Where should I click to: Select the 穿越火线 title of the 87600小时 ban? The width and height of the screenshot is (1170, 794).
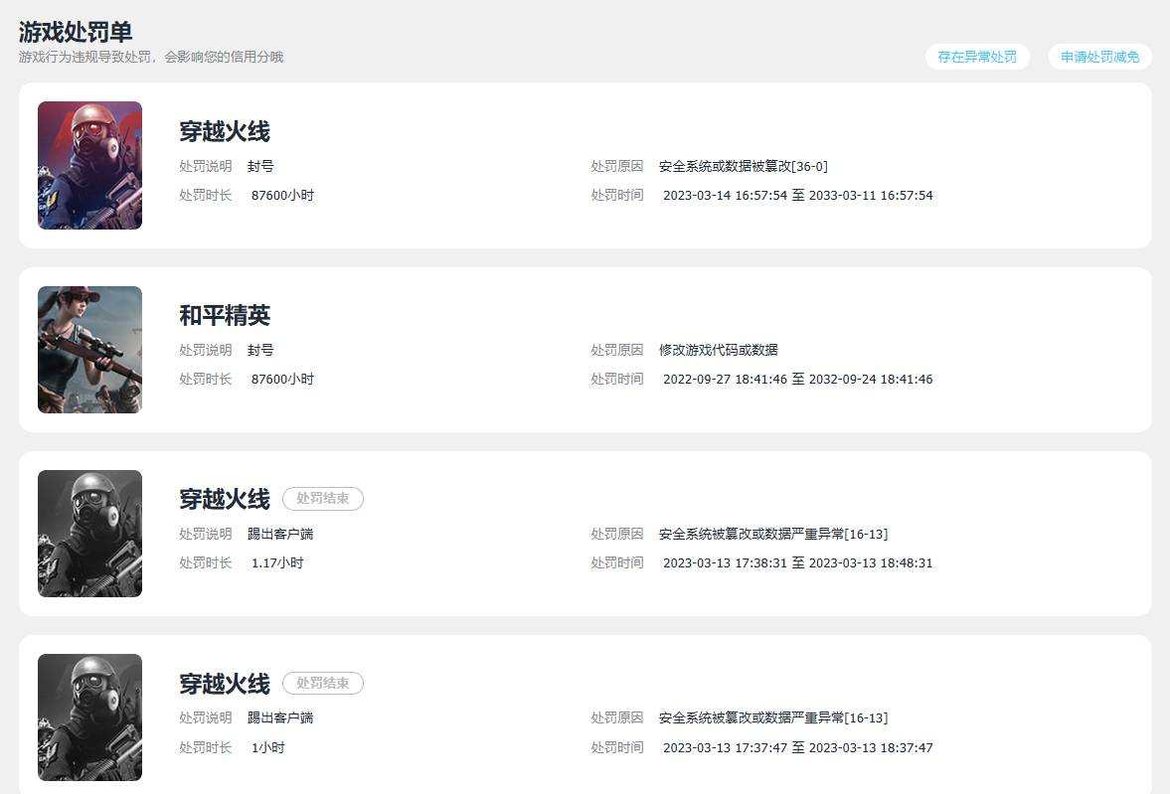point(225,131)
